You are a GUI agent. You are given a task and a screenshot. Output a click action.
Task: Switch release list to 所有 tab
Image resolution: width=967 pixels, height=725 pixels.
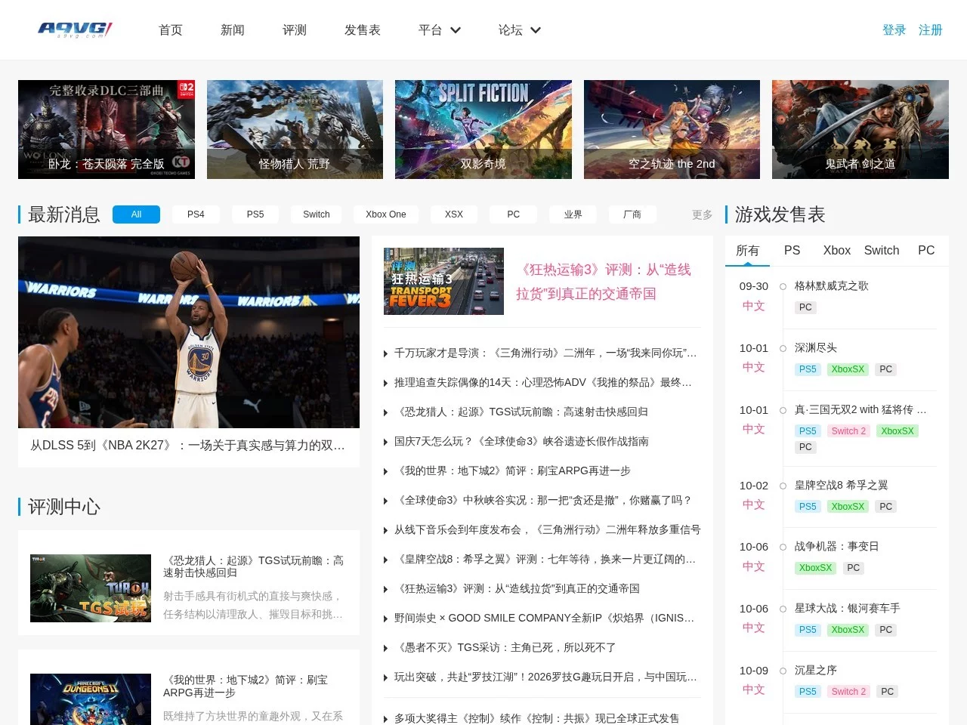(747, 251)
